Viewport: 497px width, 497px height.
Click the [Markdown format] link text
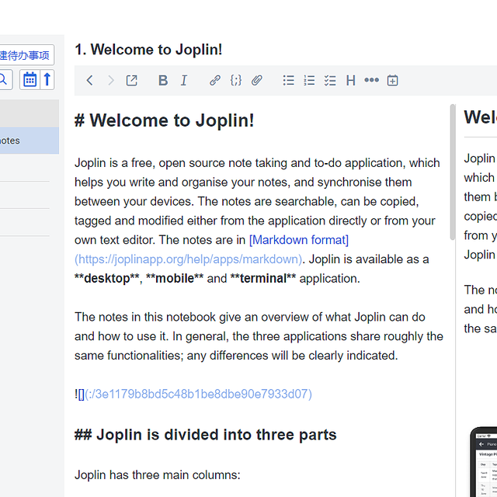click(x=299, y=240)
